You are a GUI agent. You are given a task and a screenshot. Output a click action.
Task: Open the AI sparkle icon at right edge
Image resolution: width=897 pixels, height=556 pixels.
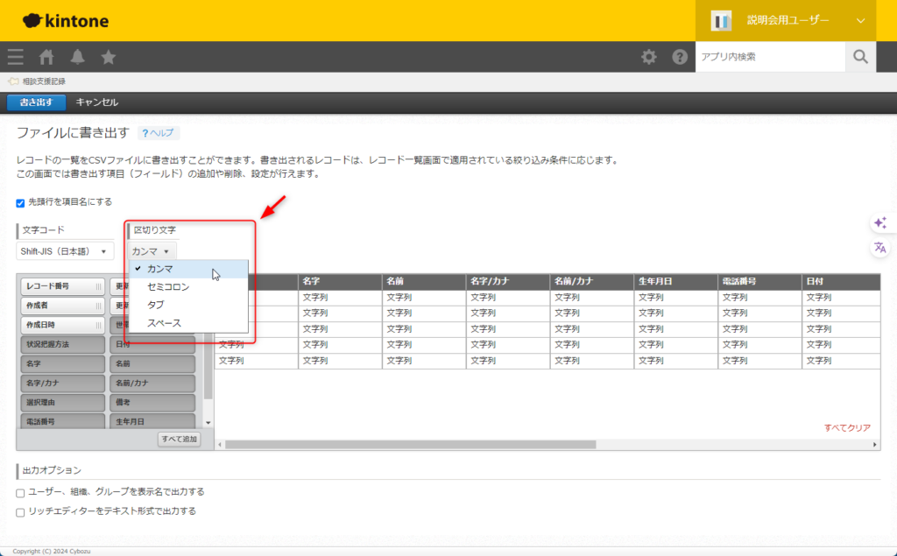(x=879, y=223)
